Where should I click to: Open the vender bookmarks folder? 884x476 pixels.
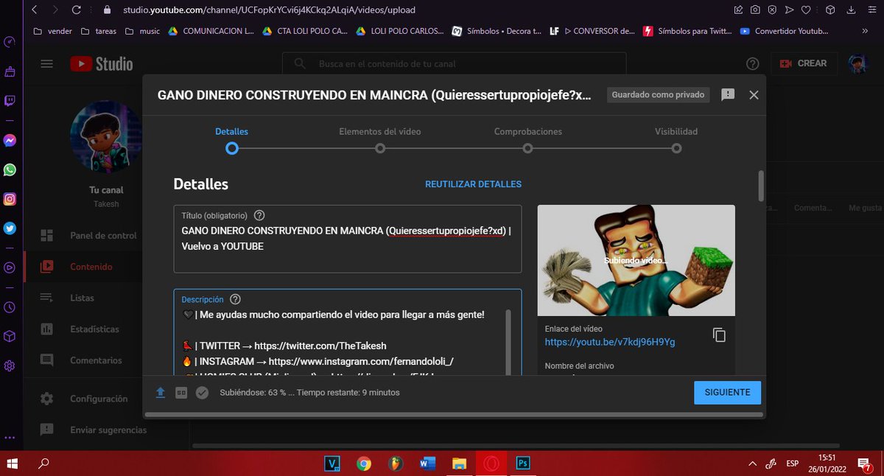54,31
